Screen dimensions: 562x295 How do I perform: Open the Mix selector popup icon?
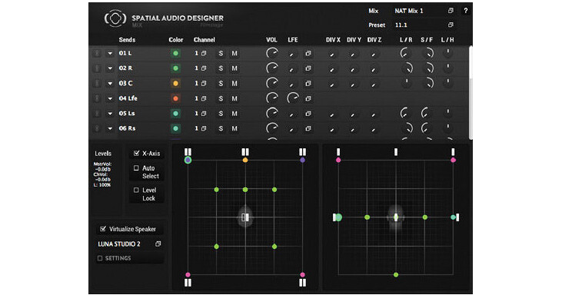pyautogui.click(x=451, y=11)
